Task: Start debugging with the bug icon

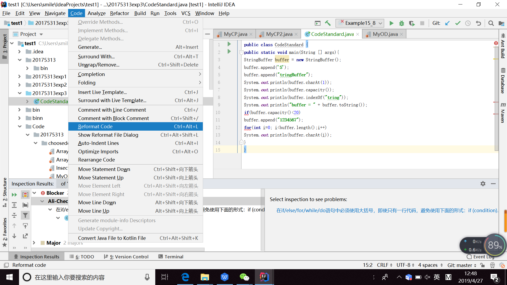Action: point(401,23)
